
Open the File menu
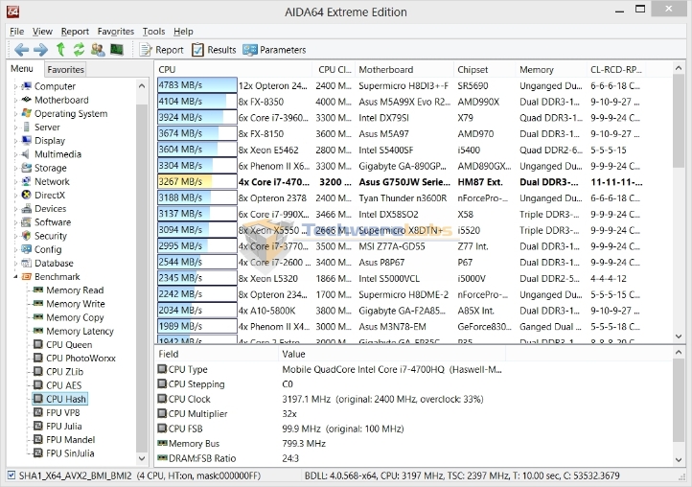click(16, 32)
